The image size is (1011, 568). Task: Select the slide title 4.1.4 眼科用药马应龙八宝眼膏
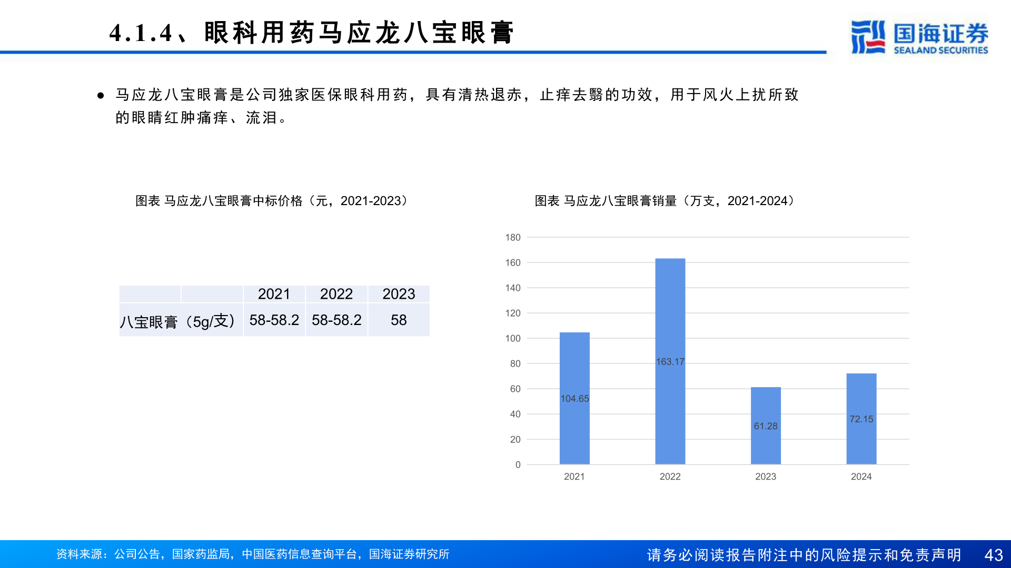(x=313, y=33)
